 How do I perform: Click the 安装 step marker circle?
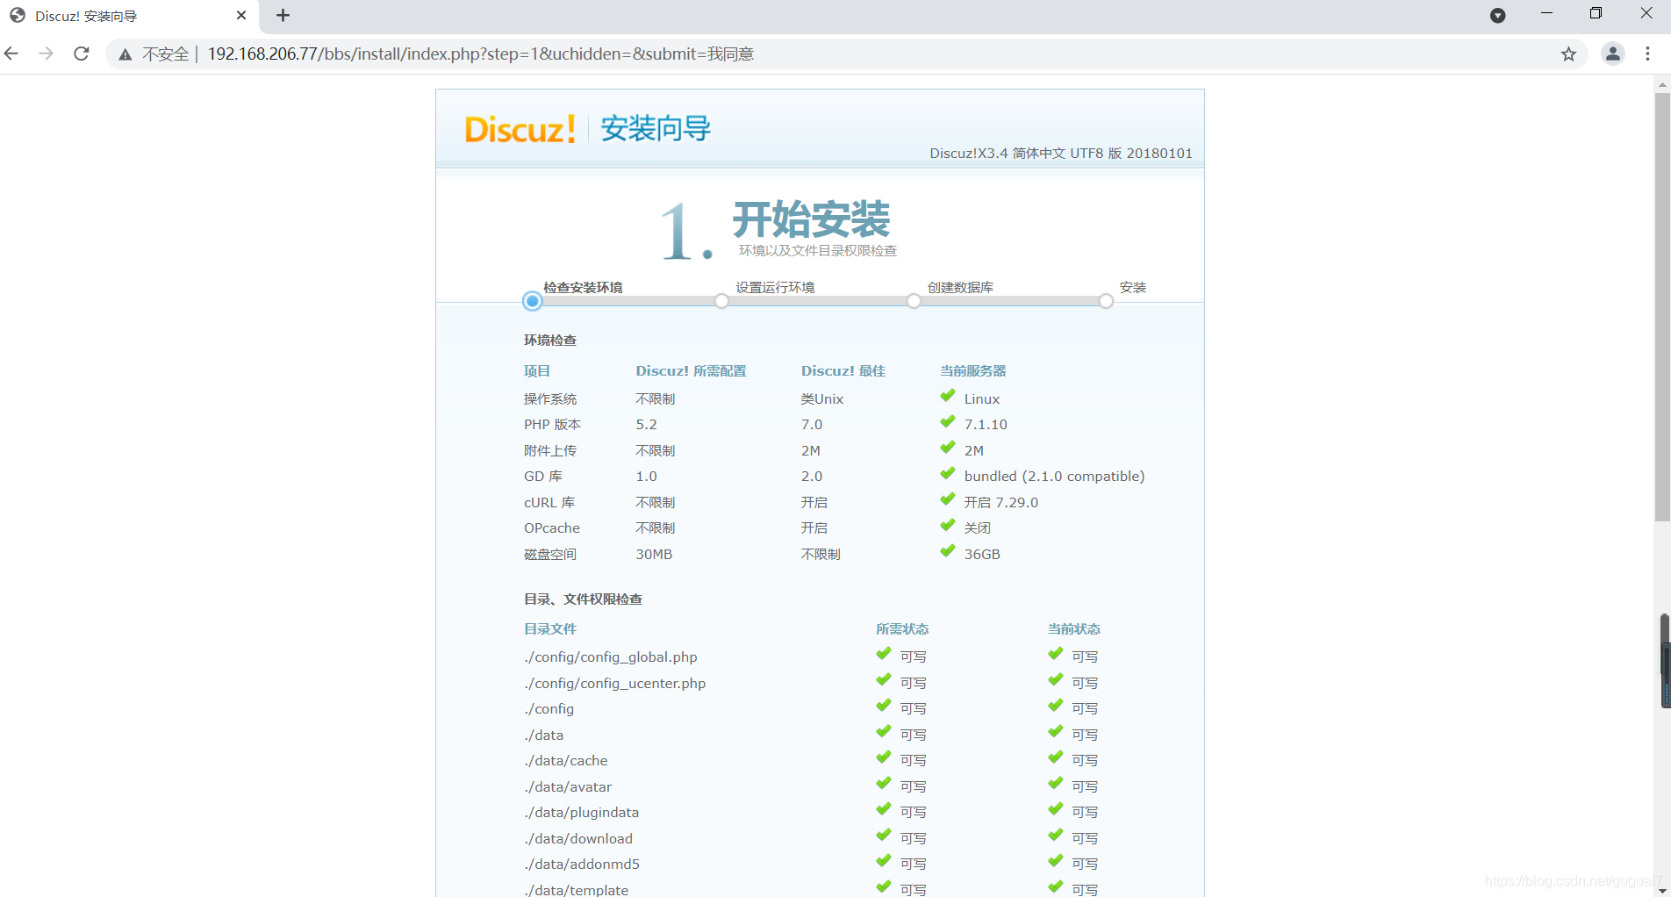(1106, 301)
